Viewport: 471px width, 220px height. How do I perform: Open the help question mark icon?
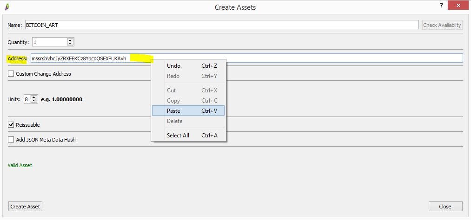pyautogui.click(x=441, y=6)
